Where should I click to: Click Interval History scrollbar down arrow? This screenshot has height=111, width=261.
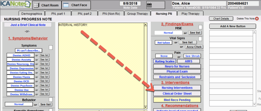pyautogui.click(x=146, y=107)
